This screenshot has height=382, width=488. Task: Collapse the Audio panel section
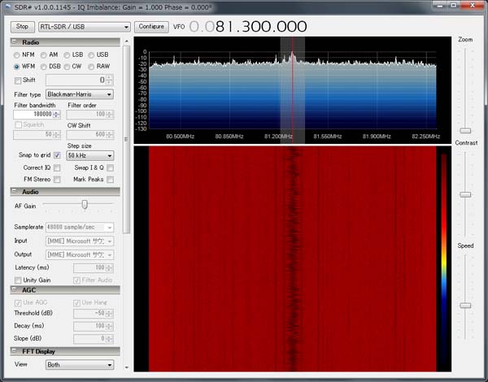coord(14,191)
